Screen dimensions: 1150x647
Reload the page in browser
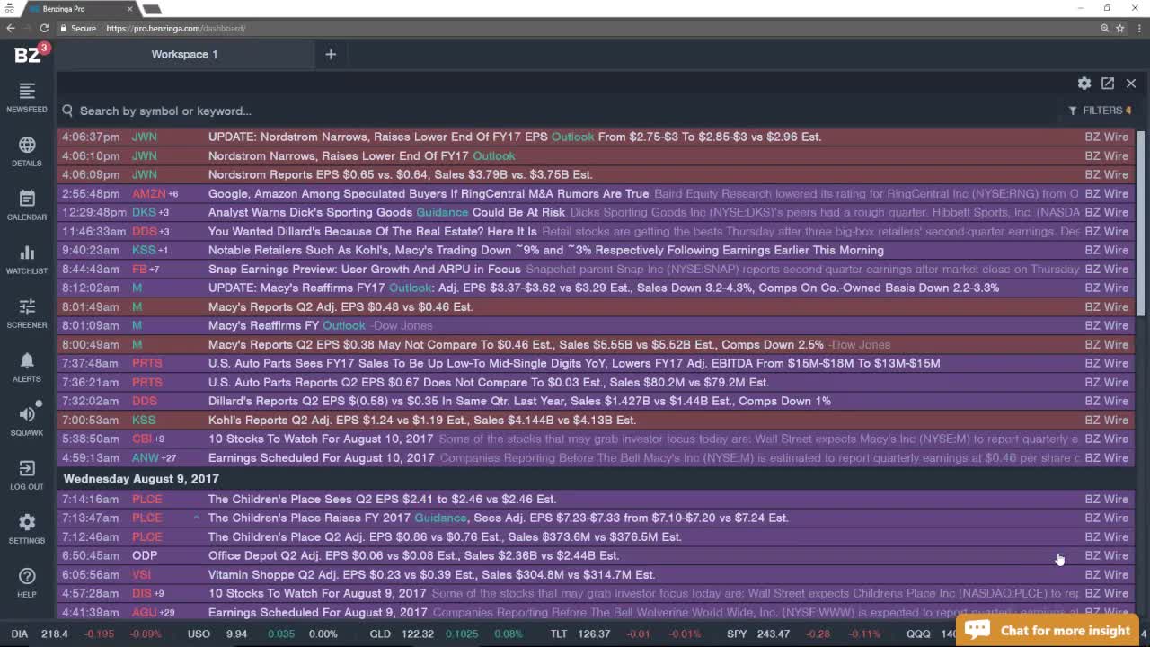pos(44,28)
